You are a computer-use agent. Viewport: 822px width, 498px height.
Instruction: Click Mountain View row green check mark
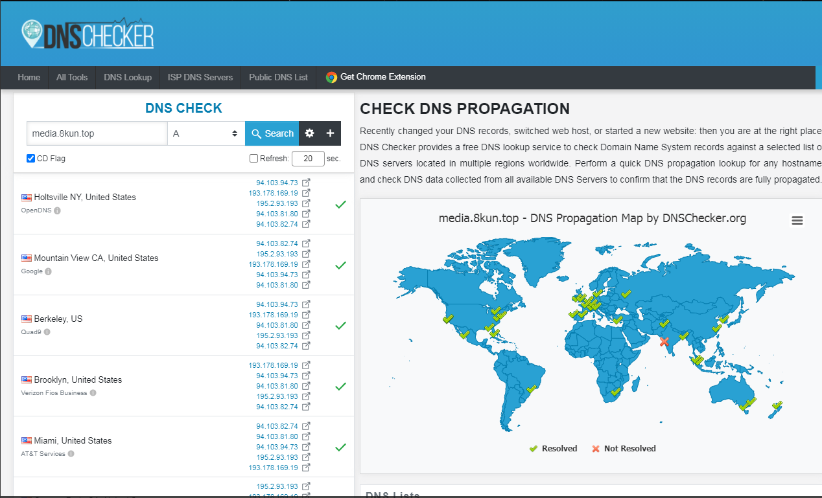point(340,265)
